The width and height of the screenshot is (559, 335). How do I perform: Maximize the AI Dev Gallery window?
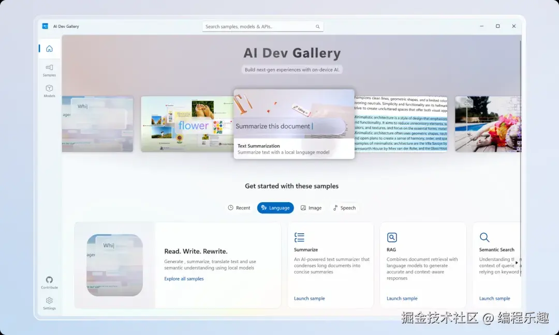[498, 26]
